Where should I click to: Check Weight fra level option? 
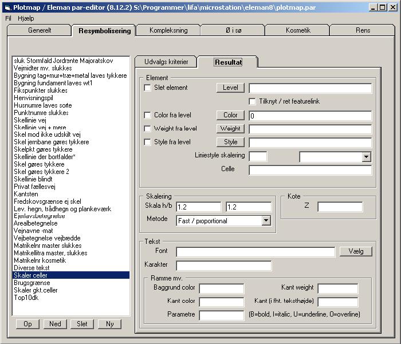pos(148,129)
